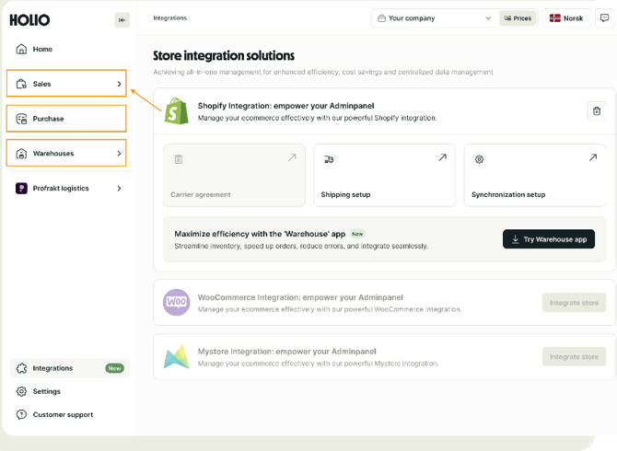Click the Shopify logo icon

tap(176, 111)
